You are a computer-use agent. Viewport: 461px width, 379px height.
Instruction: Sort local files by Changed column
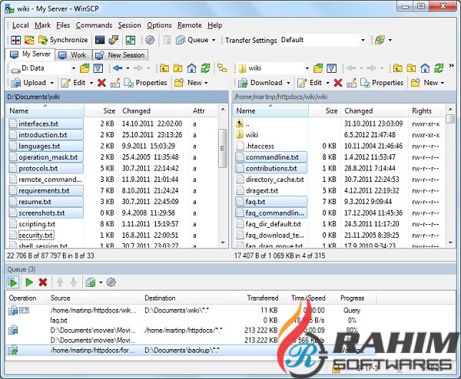tap(154, 111)
